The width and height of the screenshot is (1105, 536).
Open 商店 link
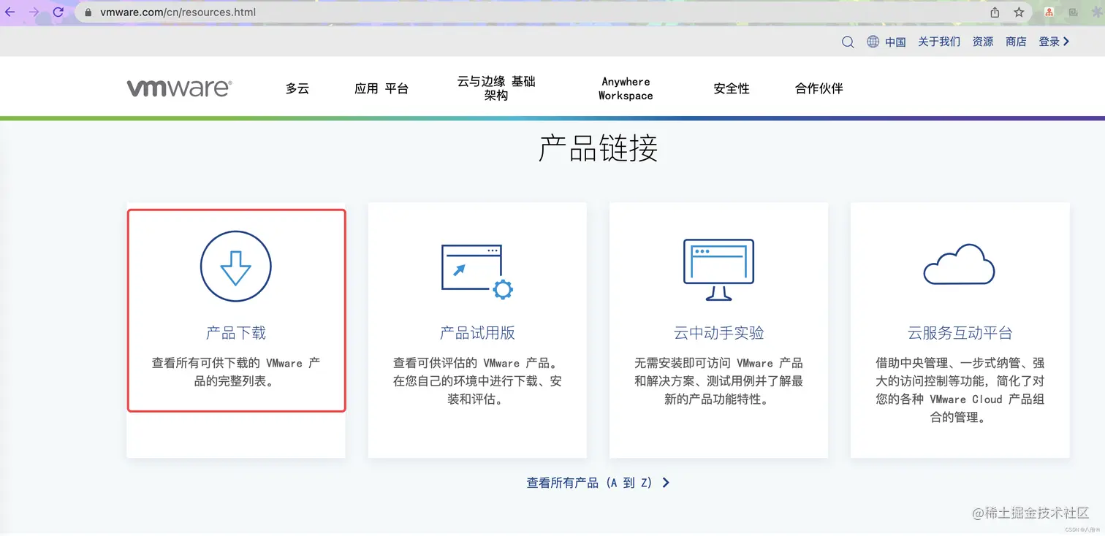click(1016, 42)
